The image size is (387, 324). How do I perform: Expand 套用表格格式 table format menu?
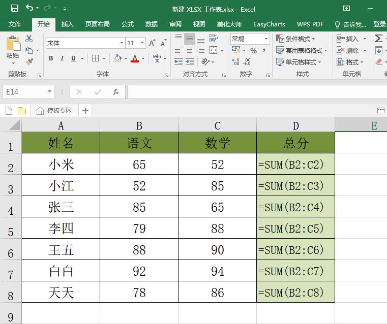tap(302, 50)
